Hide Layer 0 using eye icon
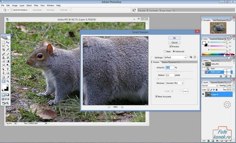Image resolution: width=236 pixels, height=143 pixels. click(203, 94)
